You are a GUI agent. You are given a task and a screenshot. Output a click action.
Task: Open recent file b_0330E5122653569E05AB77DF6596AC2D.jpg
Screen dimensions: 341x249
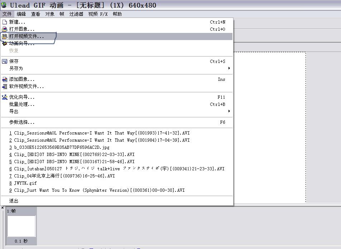[117, 147]
